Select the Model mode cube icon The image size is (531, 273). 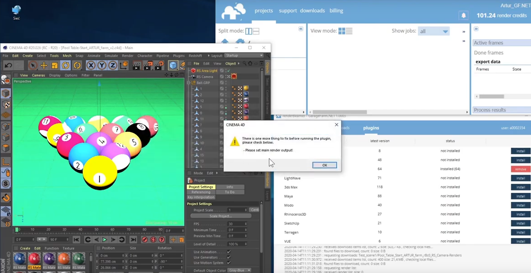tap(6, 94)
